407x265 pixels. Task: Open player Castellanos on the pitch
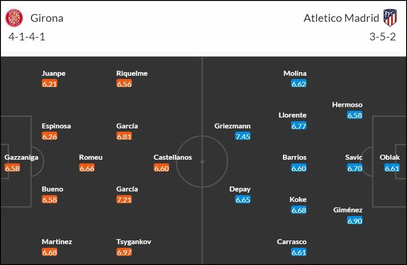coord(173,157)
